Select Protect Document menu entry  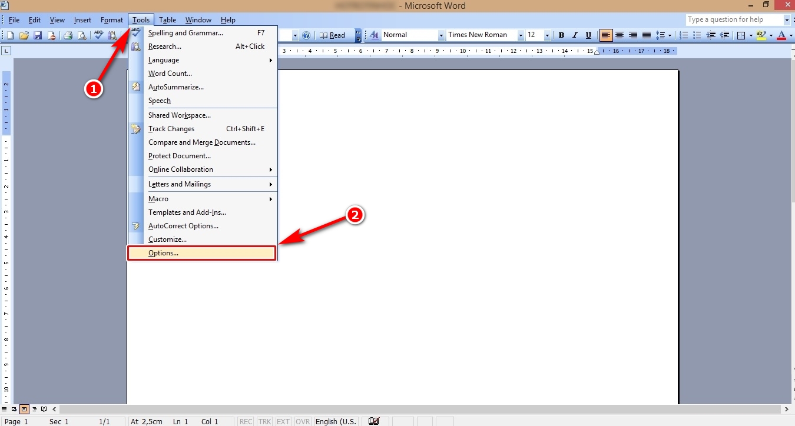click(x=203, y=156)
